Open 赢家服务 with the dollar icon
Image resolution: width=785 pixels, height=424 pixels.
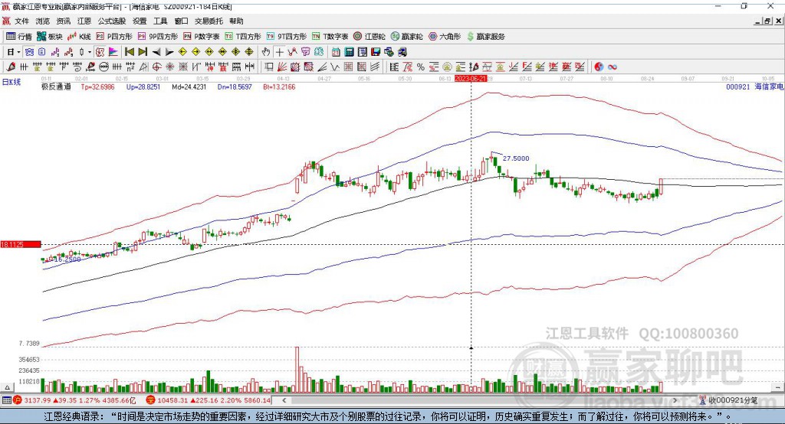click(x=485, y=37)
